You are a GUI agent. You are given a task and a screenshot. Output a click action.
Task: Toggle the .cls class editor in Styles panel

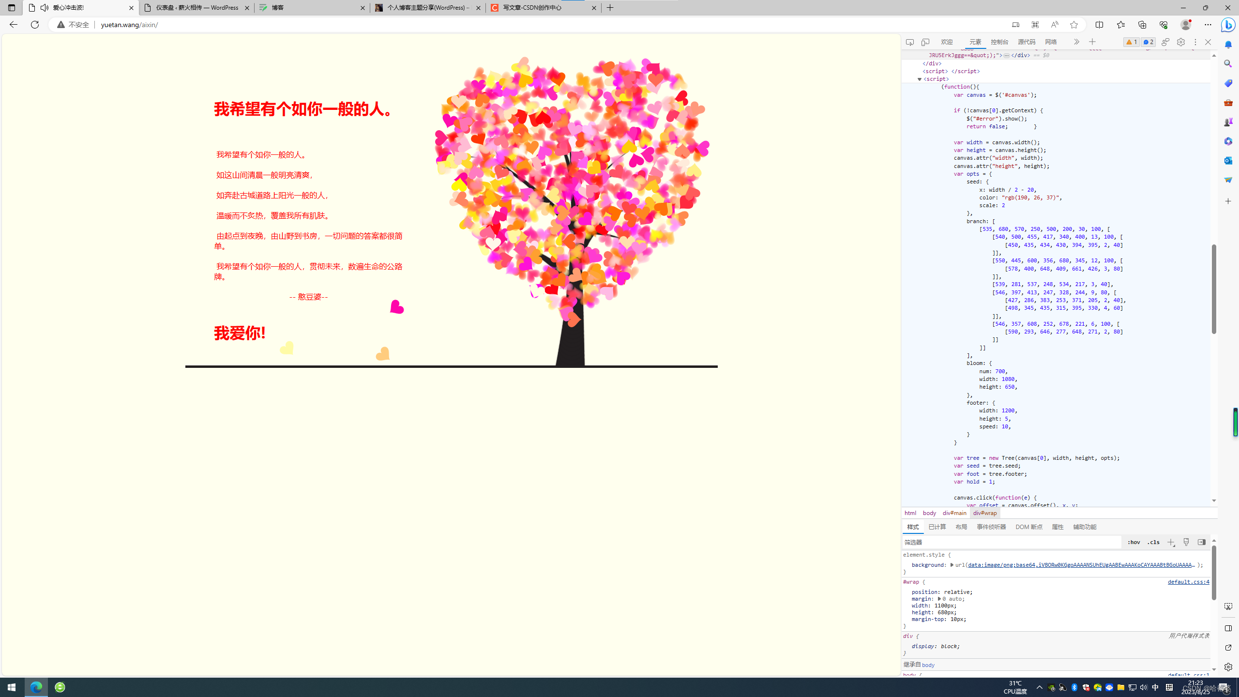[x=1154, y=542]
